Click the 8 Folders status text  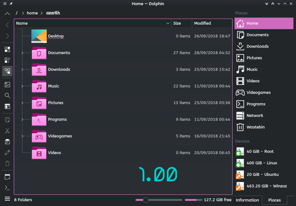[x=23, y=200]
